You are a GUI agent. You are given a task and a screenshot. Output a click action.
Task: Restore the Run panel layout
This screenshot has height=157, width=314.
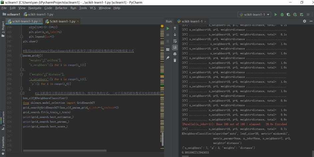pos(168,49)
